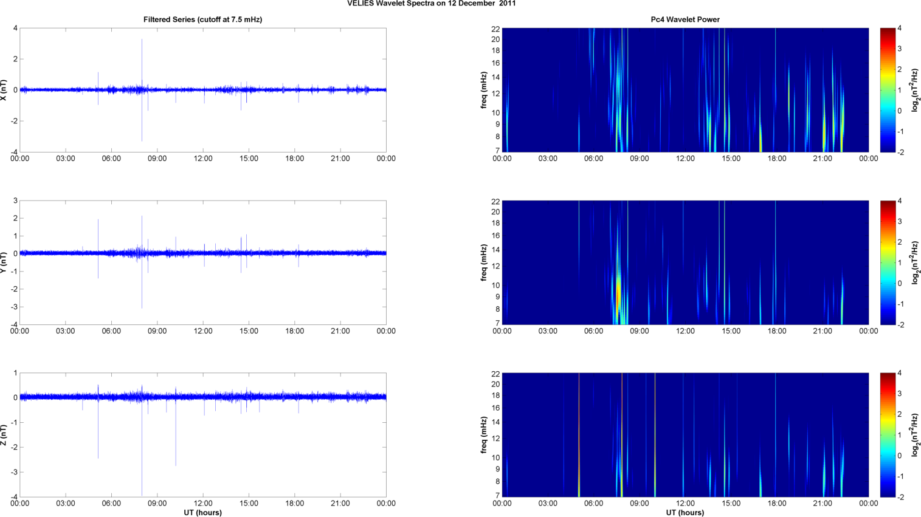
Task: Select the Filtered Series plot title
Action: [x=202, y=19]
